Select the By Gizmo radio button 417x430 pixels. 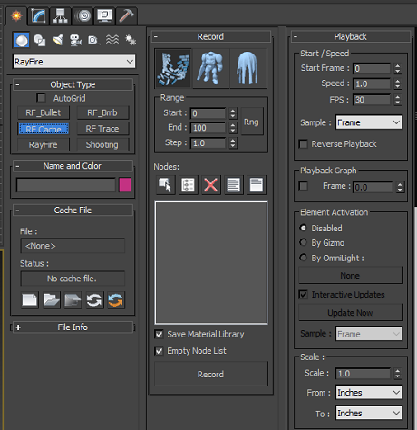click(303, 242)
